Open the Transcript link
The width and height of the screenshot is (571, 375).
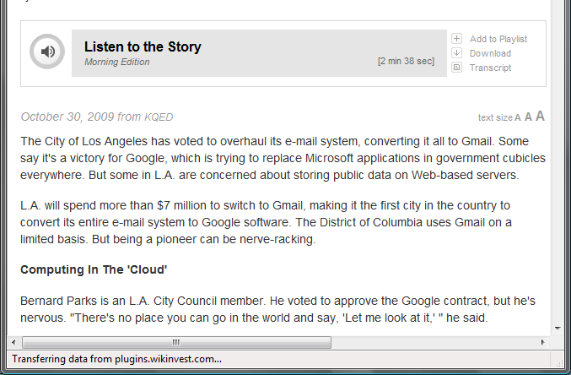pos(490,68)
